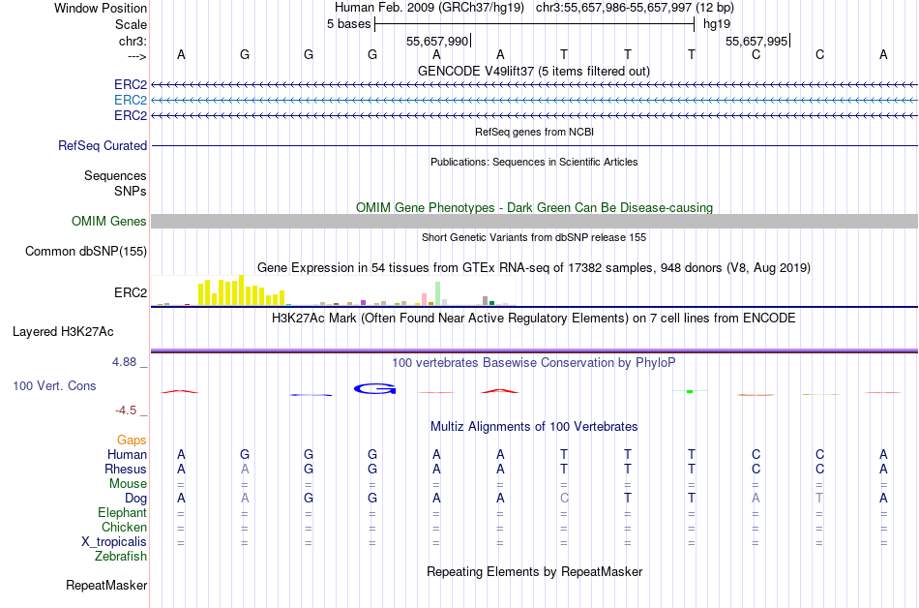Image resolution: width=919 pixels, height=608 pixels.
Task: Click the 55,657,990 coordinate marker
Action: [x=438, y=41]
